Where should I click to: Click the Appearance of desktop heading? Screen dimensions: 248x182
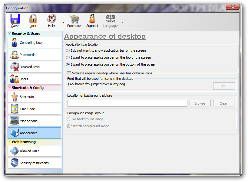click(x=105, y=37)
